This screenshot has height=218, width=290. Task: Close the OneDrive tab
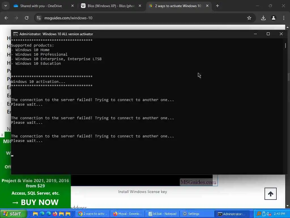point(72,6)
